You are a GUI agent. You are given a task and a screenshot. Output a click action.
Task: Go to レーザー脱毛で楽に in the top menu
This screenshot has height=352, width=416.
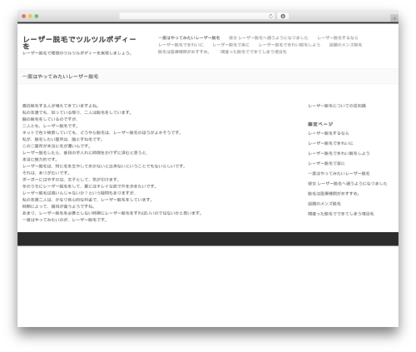(x=230, y=45)
